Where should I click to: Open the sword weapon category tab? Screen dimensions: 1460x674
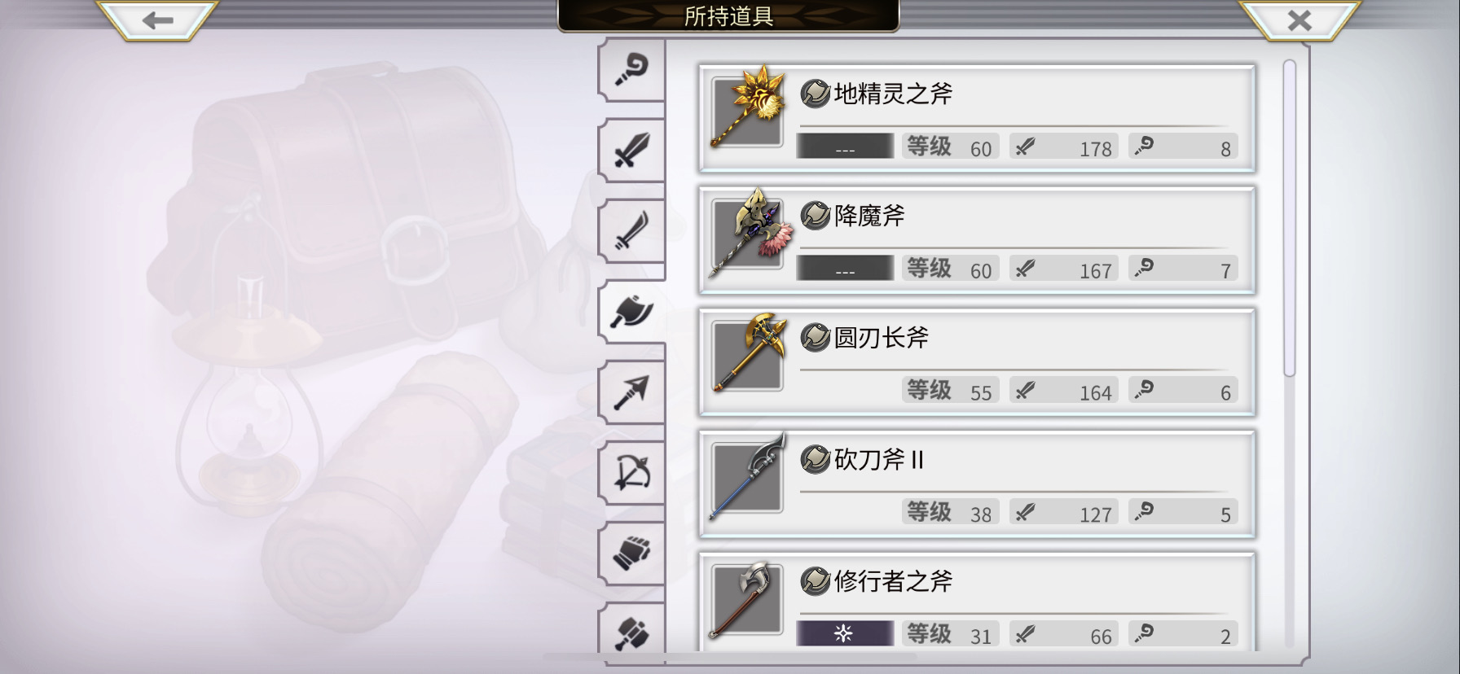[x=632, y=150]
